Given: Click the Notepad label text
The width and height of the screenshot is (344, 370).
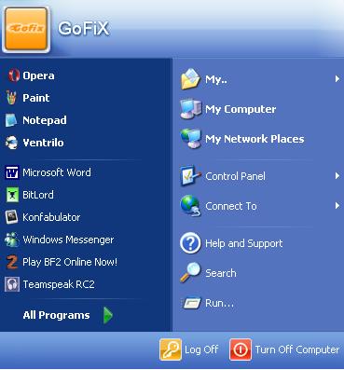Looking at the screenshot, I should click(45, 120).
